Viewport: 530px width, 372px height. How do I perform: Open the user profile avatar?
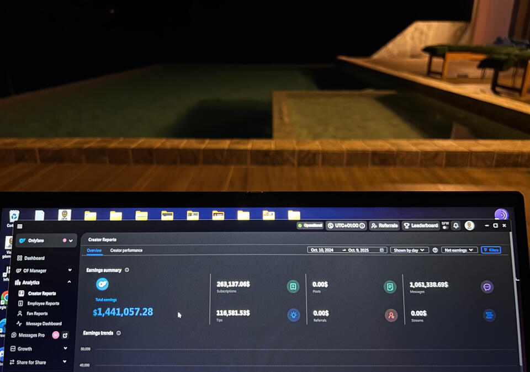tap(469, 226)
